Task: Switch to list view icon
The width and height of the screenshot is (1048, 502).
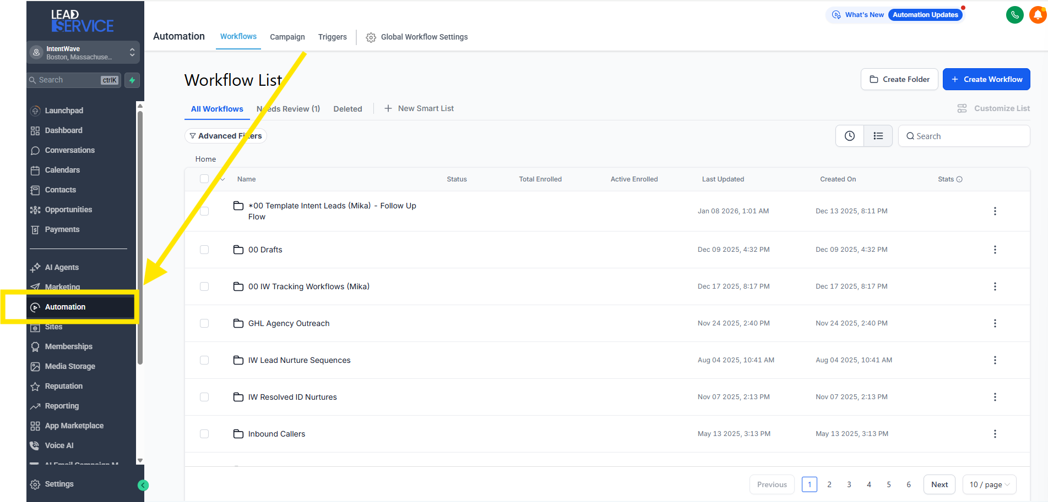Action: pos(878,136)
